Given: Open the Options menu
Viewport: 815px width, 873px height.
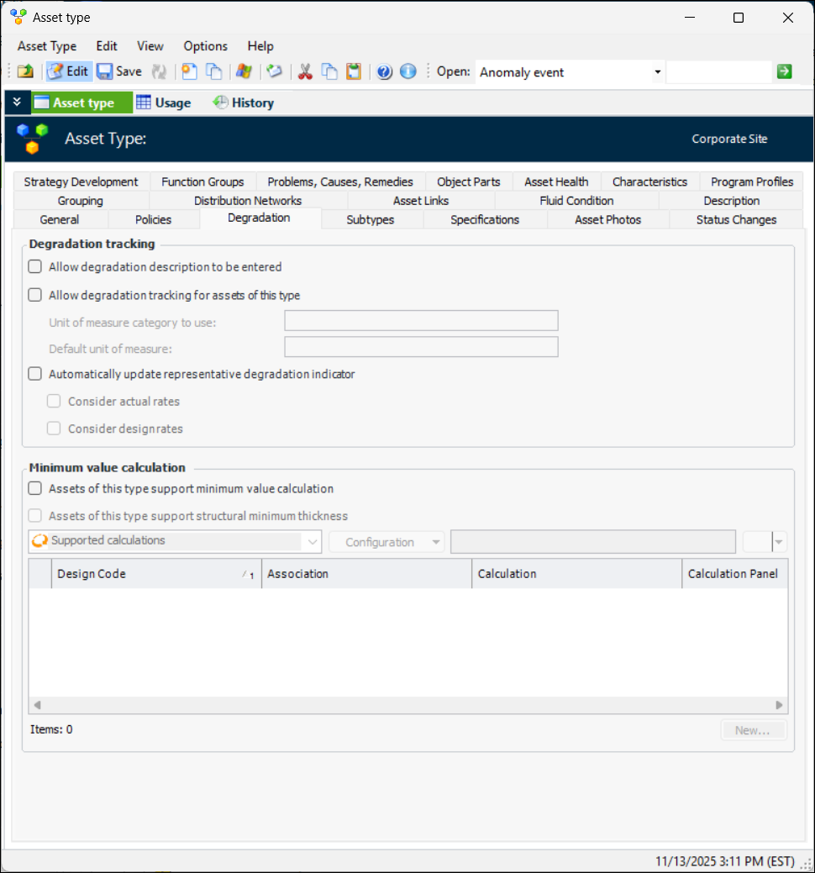Looking at the screenshot, I should [x=205, y=46].
